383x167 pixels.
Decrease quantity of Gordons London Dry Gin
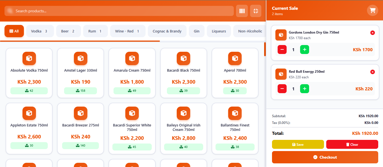(282, 50)
